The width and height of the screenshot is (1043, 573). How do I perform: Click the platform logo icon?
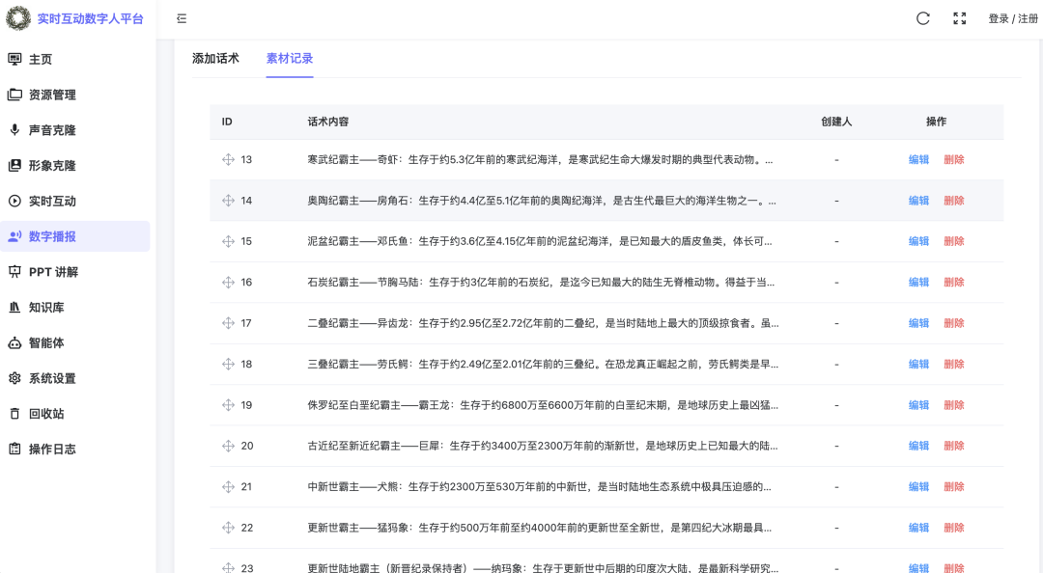tap(18, 18)
